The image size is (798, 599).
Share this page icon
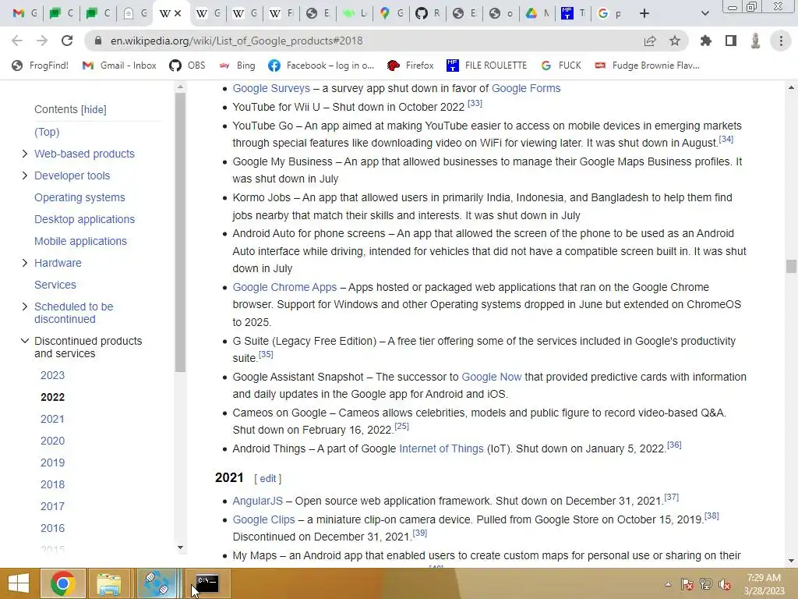coord(650,41)
